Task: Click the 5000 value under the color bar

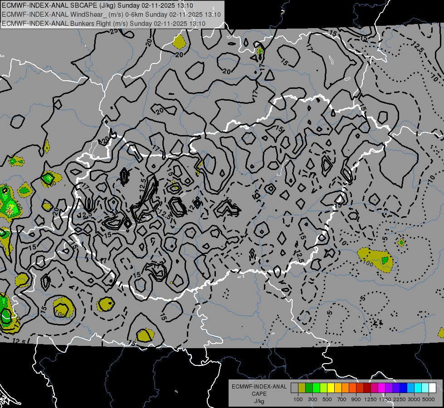Action: tap(429, 399)
